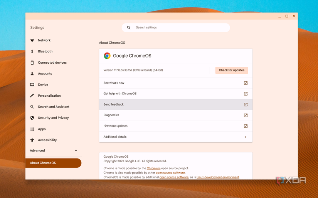Expand Additional details arrow

246,137
